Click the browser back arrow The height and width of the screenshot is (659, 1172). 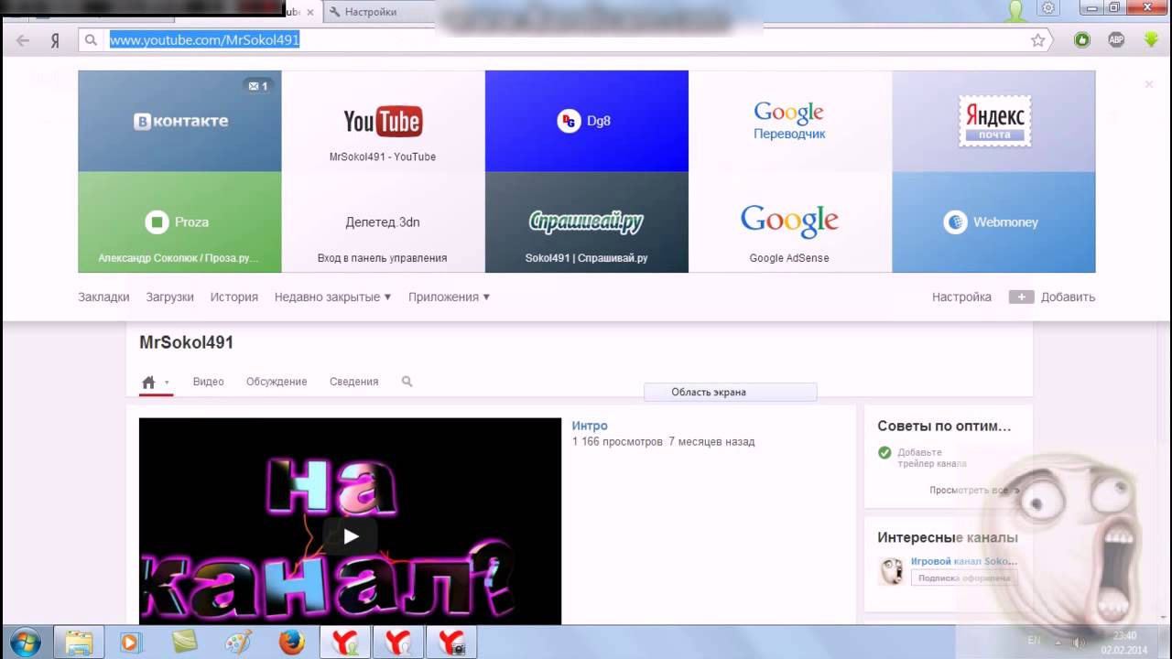pyautogui.click(x=23, y=40)
